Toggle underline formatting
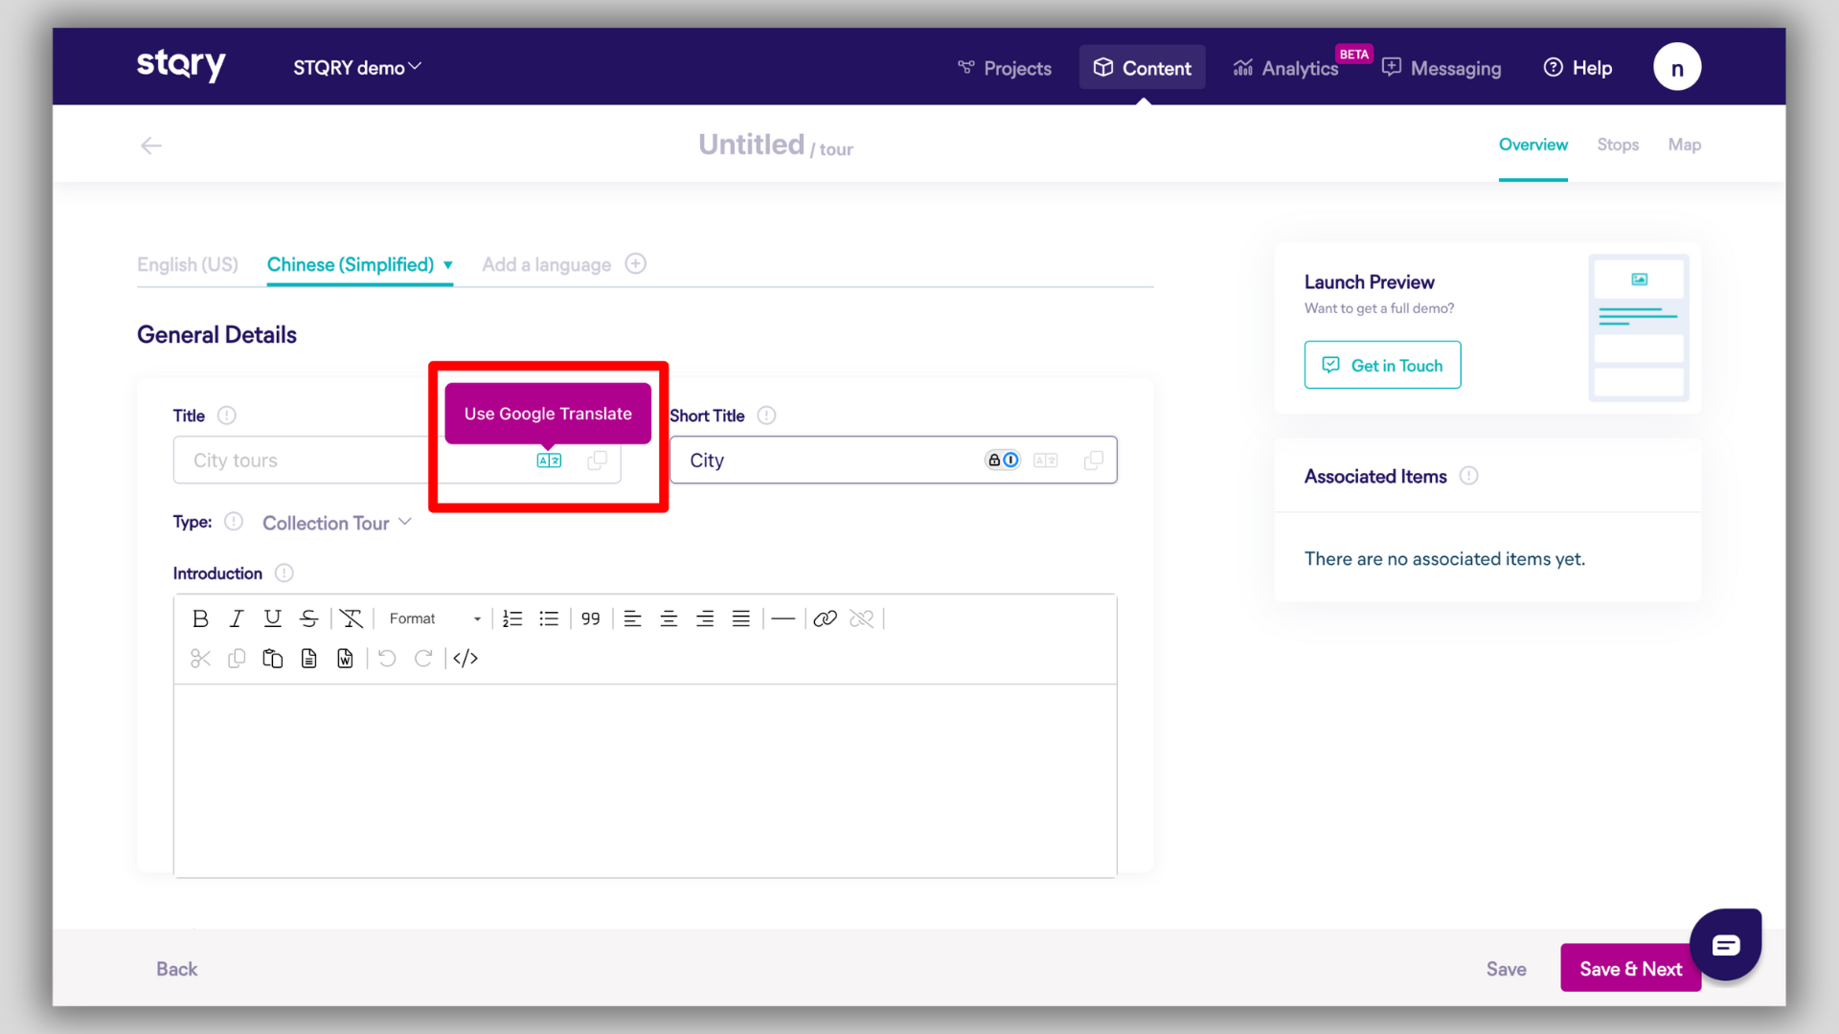The width and height of the screenshot is (1839, 1034). click(x=272, y=618)
